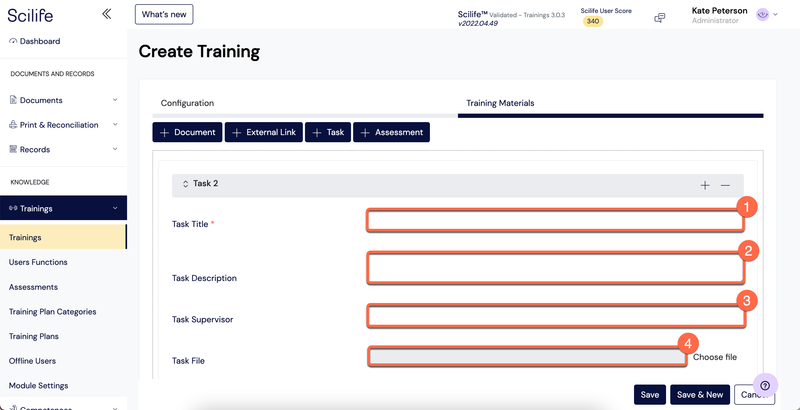Click Kate Peterson's avatar icon
800x410 pixels.
click(x=762, y=14)
